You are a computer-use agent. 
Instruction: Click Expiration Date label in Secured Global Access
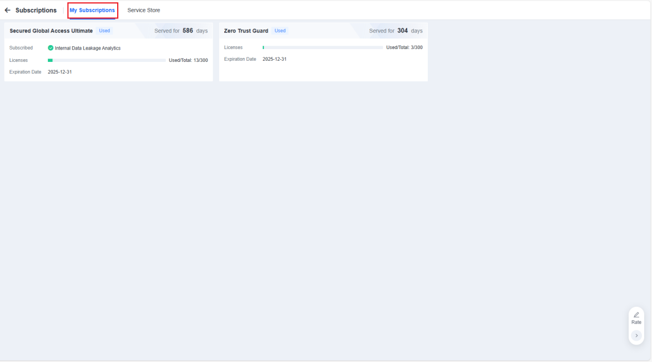[25, 72]
